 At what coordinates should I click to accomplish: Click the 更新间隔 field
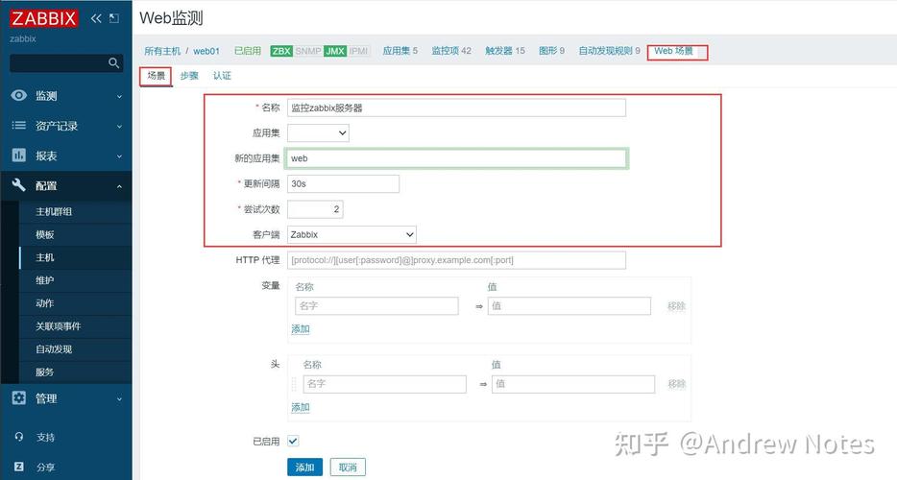pyautogui.click(x=343, y=183)
